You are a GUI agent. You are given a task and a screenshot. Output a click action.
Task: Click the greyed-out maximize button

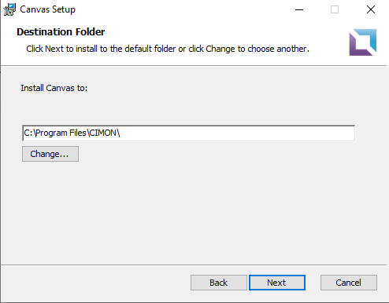335,9
